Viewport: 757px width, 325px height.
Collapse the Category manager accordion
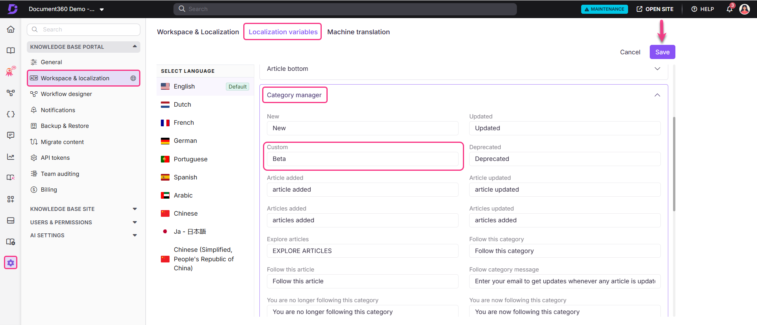[657, 95]
